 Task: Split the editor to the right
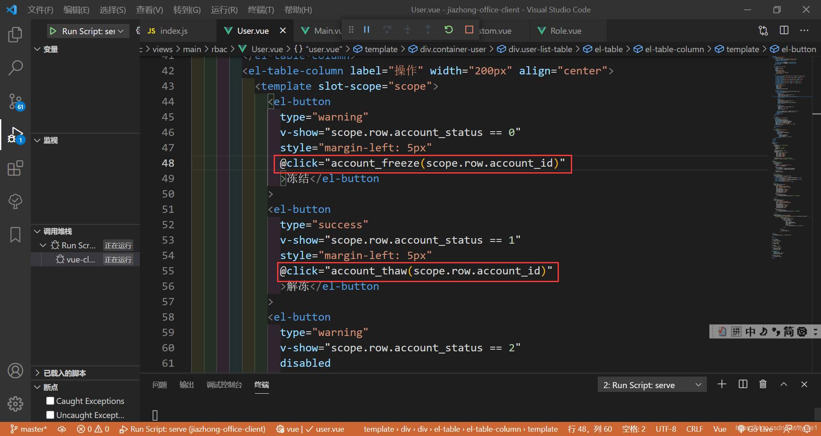point(784,30)
